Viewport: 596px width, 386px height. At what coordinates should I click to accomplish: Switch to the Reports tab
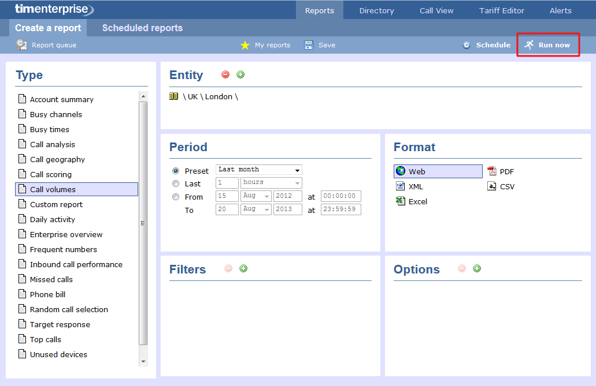point(320,10)
